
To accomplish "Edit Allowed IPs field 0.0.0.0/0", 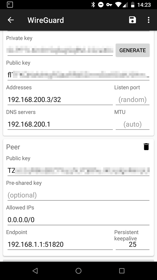I will pyautogui.click(x=78, y=220).
